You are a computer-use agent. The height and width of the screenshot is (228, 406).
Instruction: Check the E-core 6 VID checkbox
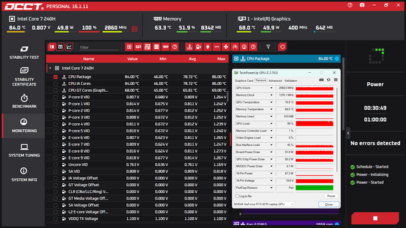coord(55,137)
